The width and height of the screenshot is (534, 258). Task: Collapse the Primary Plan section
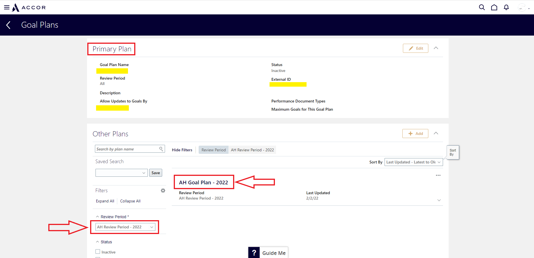(436, 48)
